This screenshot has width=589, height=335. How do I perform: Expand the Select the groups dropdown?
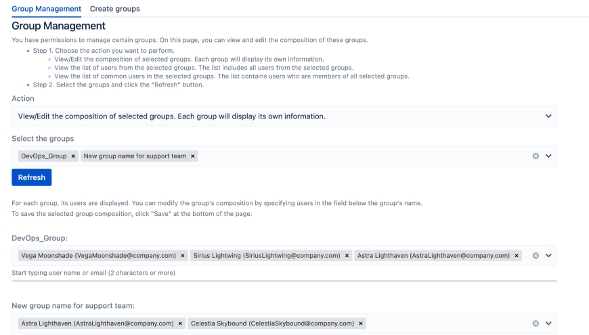click(548, 156)
